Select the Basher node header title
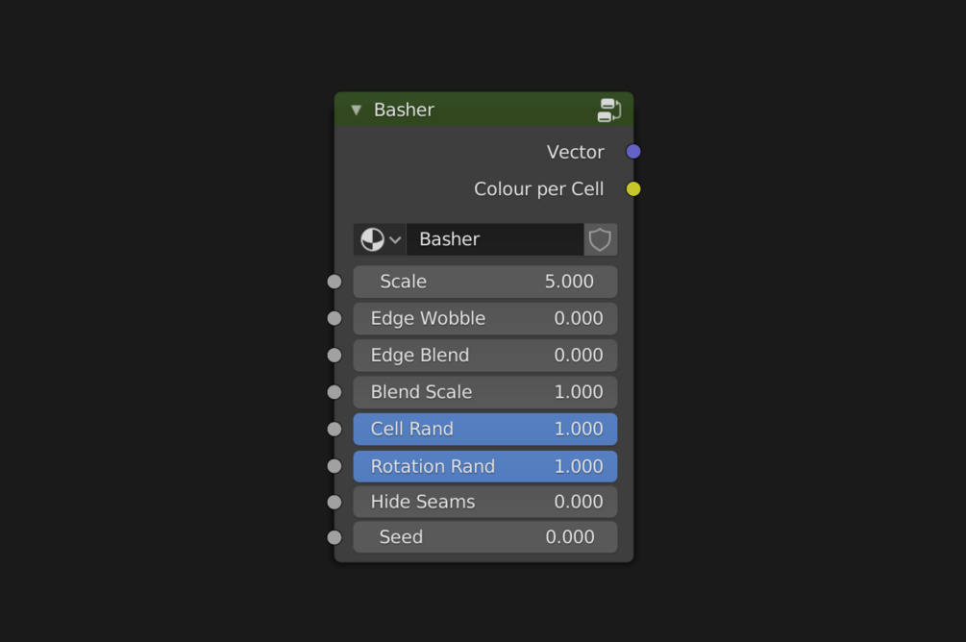966x642 pixels. 404,110
